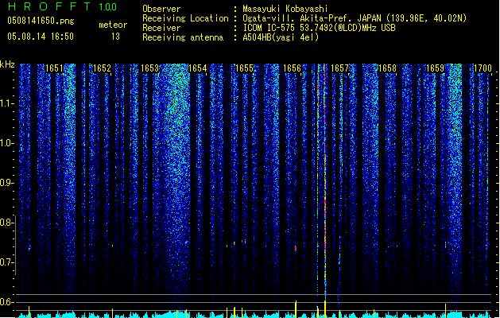Click the 0.8 kHz axis tick label
This screenshot has width=500, height=318.
pos(6,223)
